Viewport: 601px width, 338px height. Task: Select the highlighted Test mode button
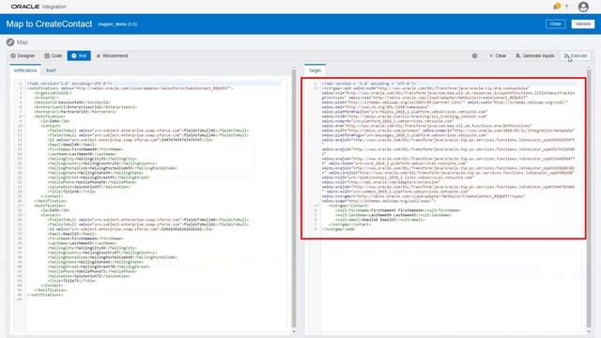pos(79,56)
